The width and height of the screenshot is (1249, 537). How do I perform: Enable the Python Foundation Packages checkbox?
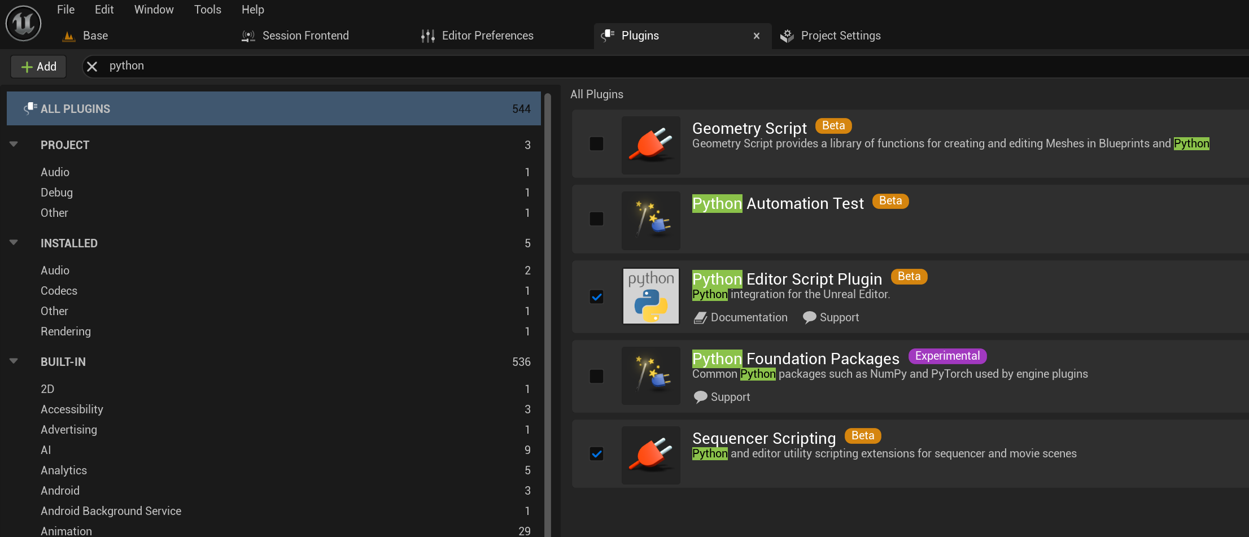coord(596,376)
